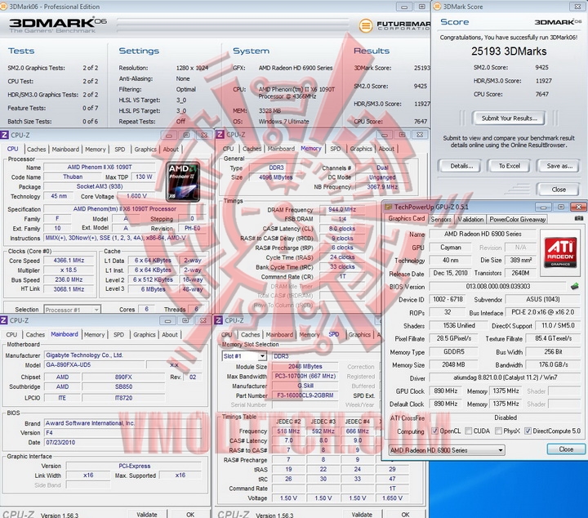Toggle the OpenCL checkbox in GPU-Z
Image resolution: width=588 pixels, height=518 pixels.
click(x=435, y=431)
